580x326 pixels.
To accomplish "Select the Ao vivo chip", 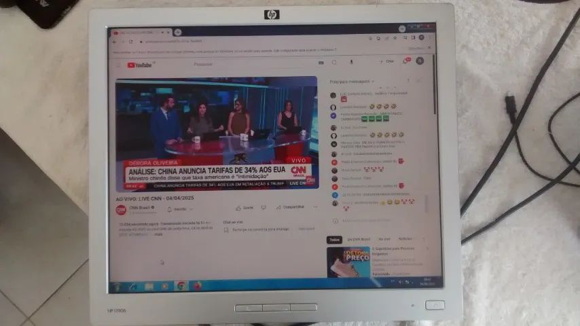I will click(x=384, y=239).
